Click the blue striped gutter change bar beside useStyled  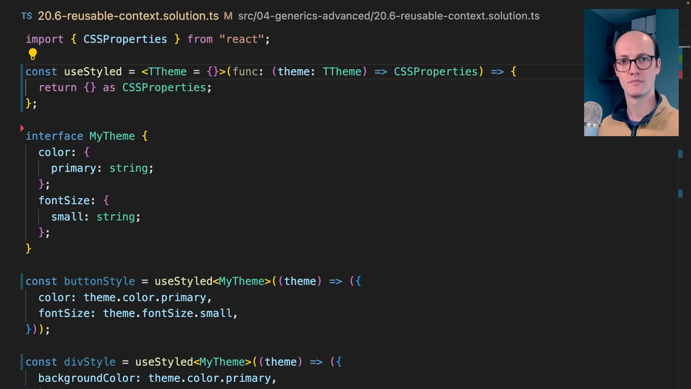point(23,87)
